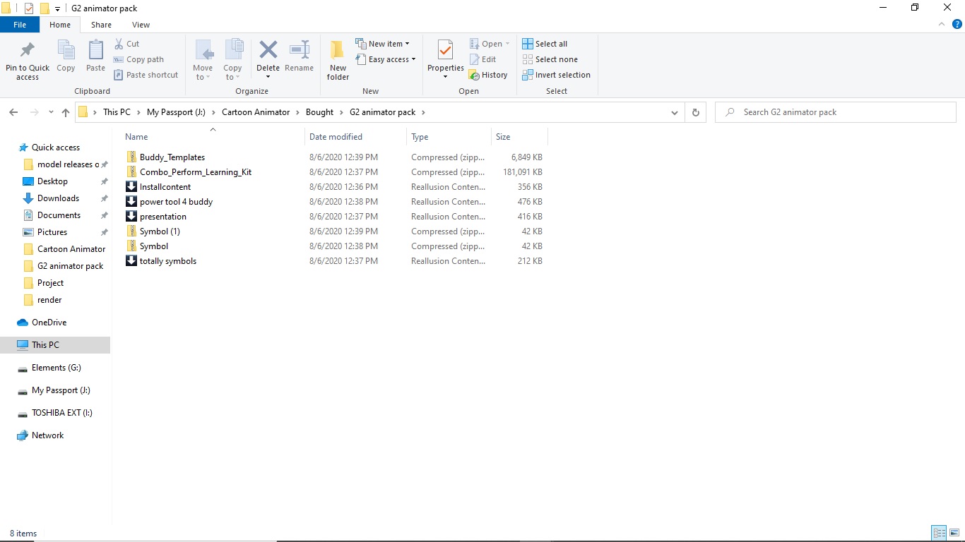The image size is (965, 542).
Task: Open TOSHIBA EXT (I:) drive
Action: tap(61, 413)
